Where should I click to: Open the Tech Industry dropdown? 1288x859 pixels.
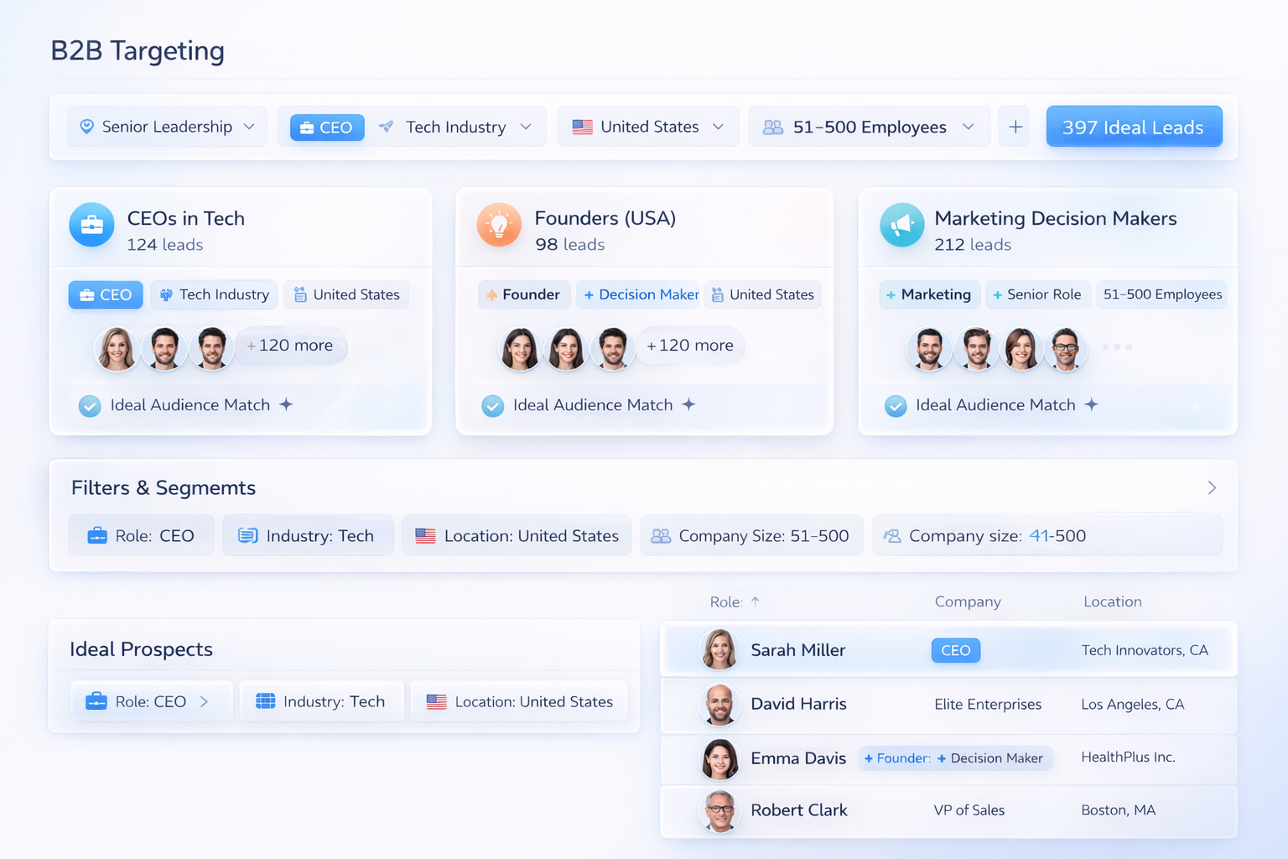pyautogui.click(x=526, y=126)
